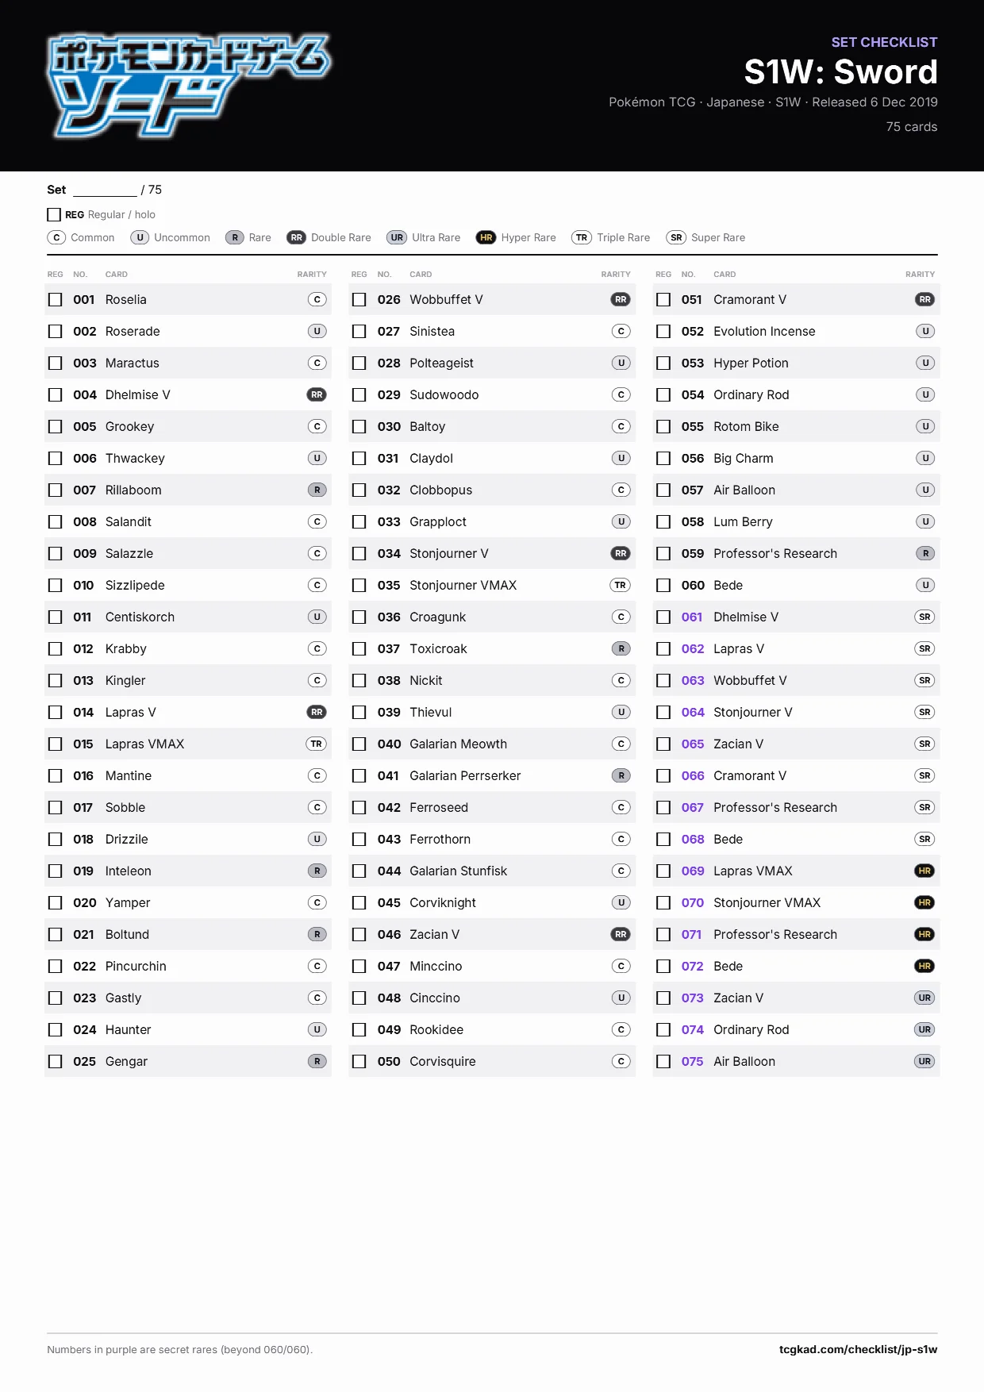Select the 061 Dhelmise V secret rare number
Image resolution: width=984 pixels, height=1392 pixels.
tap(691, 617)
